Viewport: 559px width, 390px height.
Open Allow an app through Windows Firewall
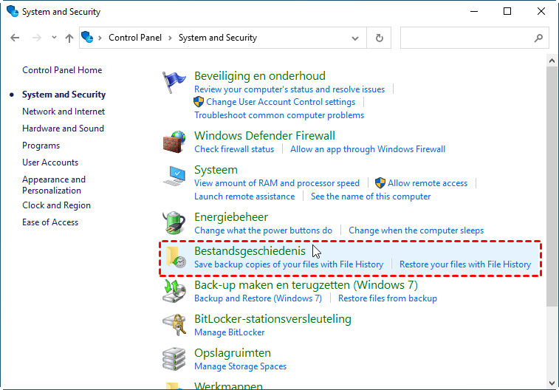tap(368, 149)
